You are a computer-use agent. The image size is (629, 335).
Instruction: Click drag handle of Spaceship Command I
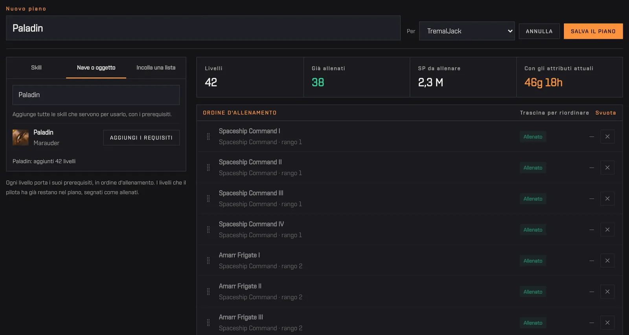[208, 137]
